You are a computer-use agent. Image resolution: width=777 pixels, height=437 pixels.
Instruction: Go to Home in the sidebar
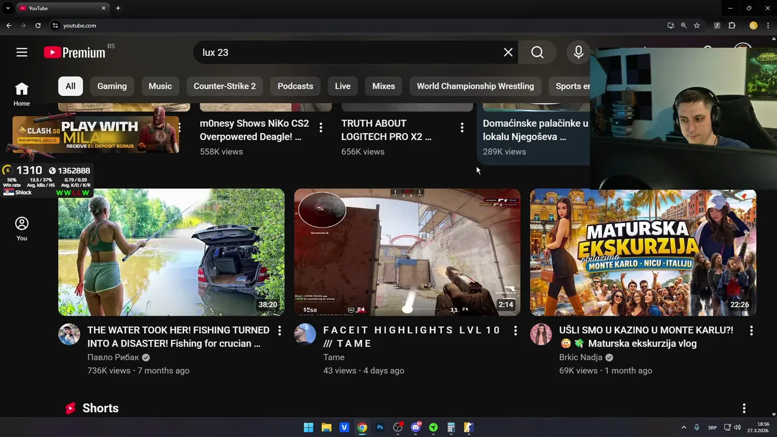22,94
